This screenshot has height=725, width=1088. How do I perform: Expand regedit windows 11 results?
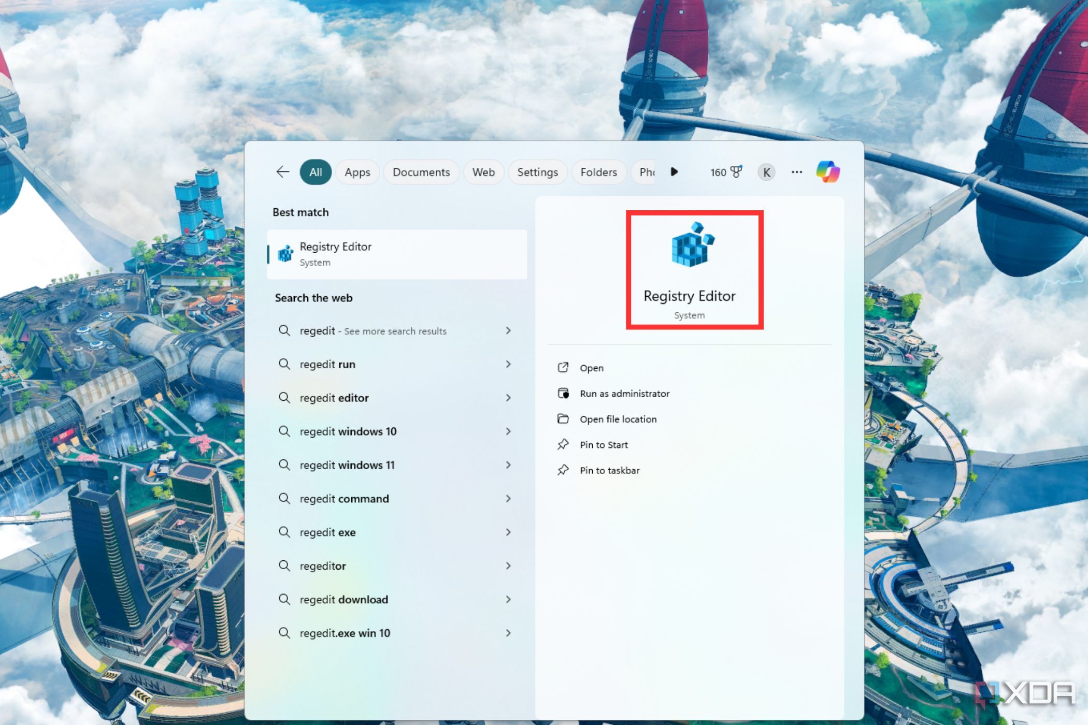point(509,465)
